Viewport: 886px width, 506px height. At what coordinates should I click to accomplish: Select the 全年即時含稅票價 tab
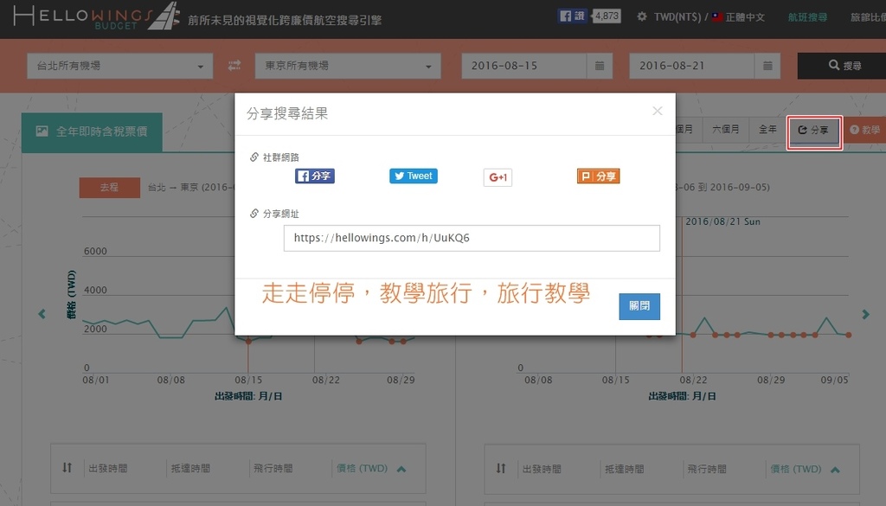coord(92,132)
